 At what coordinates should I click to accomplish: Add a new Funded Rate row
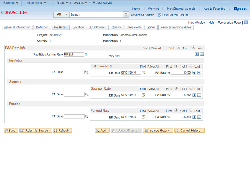[194, 117]
